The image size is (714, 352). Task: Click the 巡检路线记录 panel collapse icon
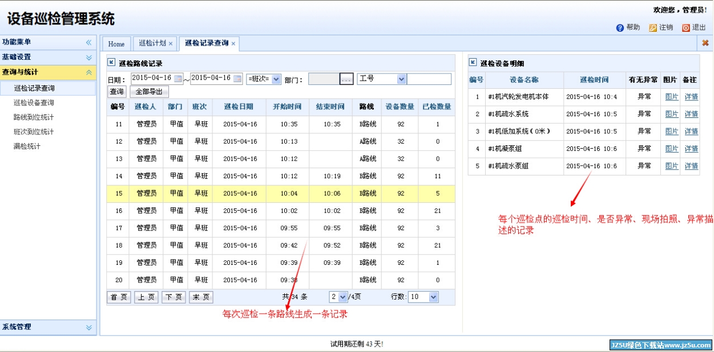tap(112, 63)
